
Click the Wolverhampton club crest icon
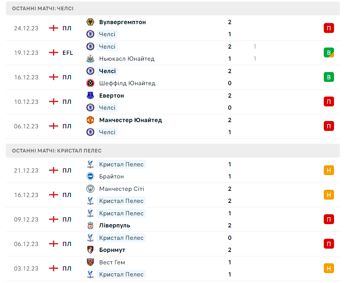[90, 22]
